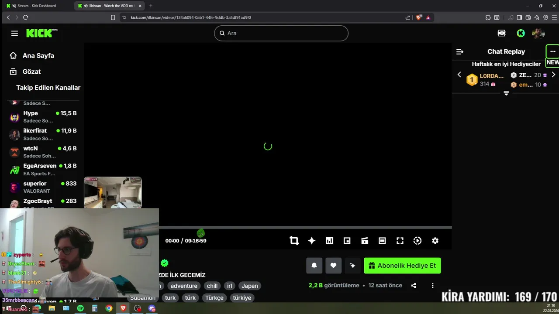559x314 pixels.
Task: Click the Kick logo
Action: pyautogui.click(x=41, y=33)
